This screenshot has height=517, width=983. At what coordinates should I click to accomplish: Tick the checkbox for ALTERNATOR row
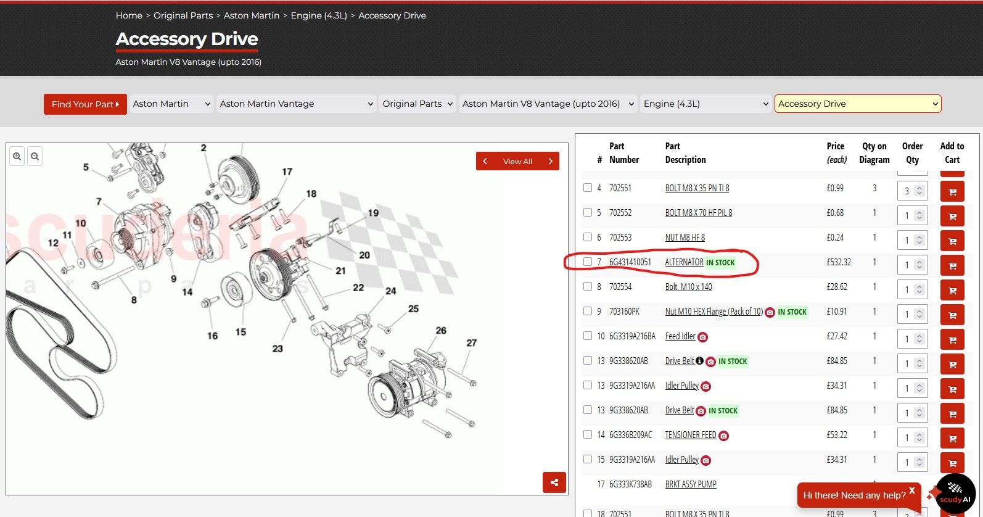pos(588,262)
